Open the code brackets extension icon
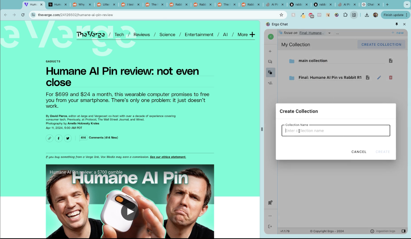The image size is (411, 239). pos(319,15)
